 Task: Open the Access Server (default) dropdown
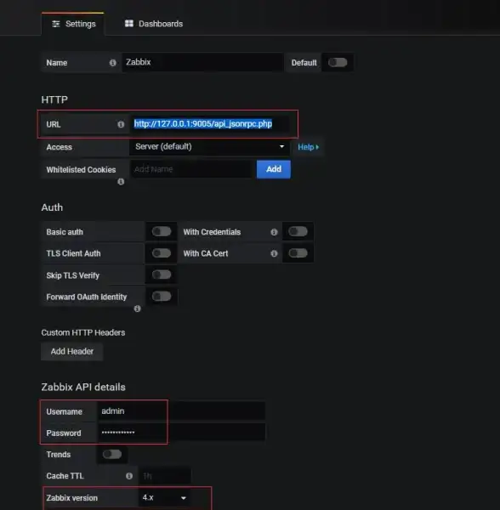(x=209, y=147)
